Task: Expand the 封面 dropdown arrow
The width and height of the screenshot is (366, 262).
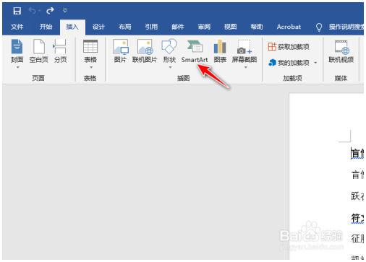Action: click(x=17, y=68)
